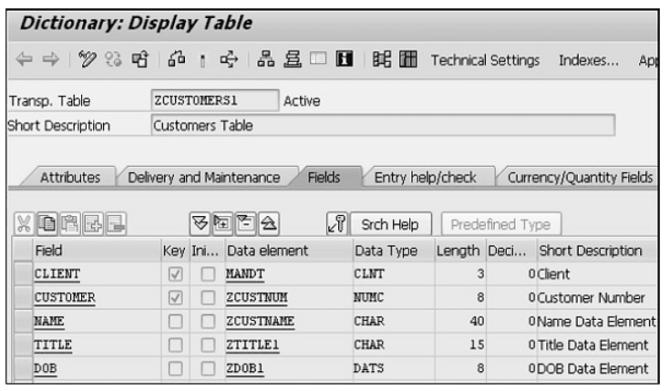Switch to the Attributes tab
The image size is (670, 391).
coord(69,177)
